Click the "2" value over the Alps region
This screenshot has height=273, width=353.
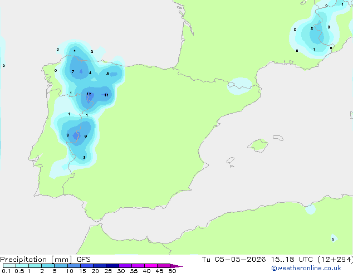[312, 28]
